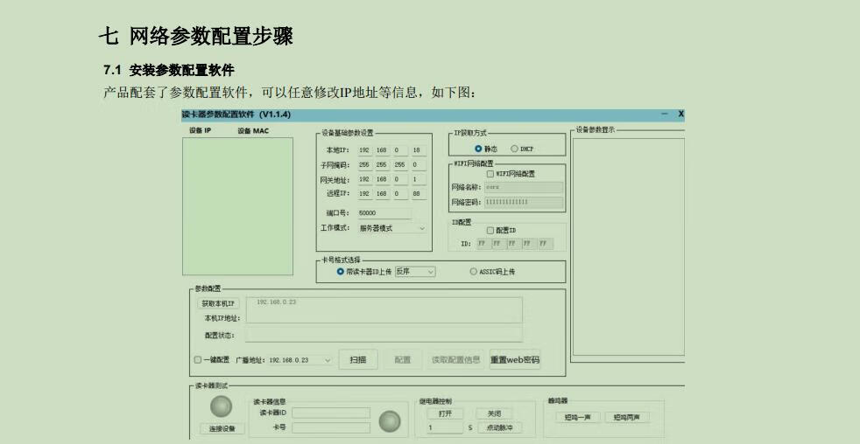Open the 工作模式 dropdown

tap(391, 228)
